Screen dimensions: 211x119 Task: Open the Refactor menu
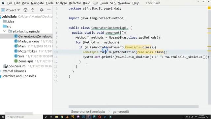pyautogui.click(x=75, y=3)
